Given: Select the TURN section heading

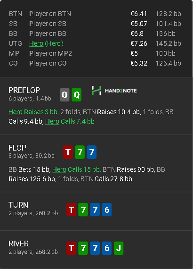Looking at the screenshot, I should tap(18, 205).
